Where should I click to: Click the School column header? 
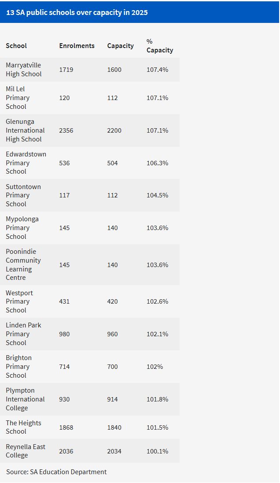pyautogui.click(x=16, y=46)
